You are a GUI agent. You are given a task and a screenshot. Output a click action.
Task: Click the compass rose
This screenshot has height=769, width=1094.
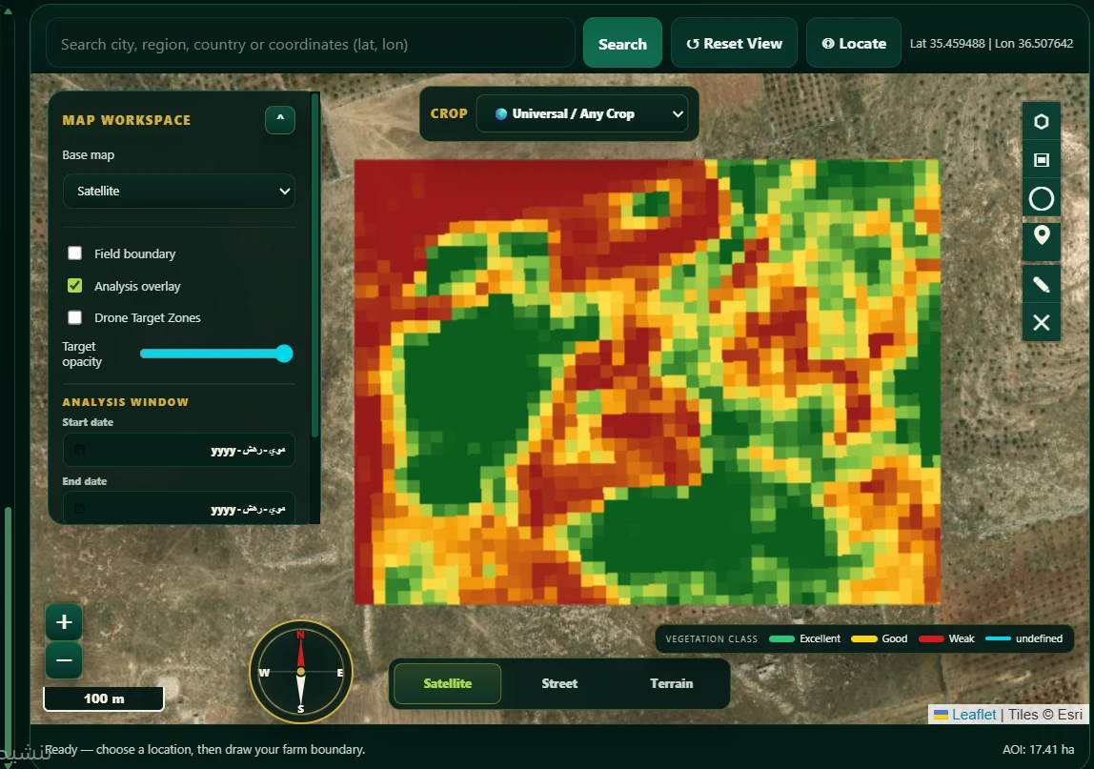301,671
